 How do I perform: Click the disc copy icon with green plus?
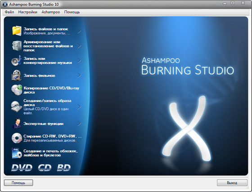17,90
